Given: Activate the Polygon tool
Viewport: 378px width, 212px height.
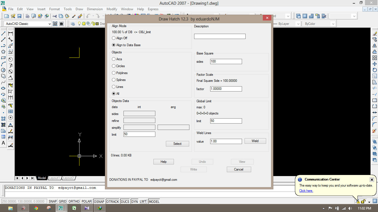Looking at the screenshot, I should point(3,52).
